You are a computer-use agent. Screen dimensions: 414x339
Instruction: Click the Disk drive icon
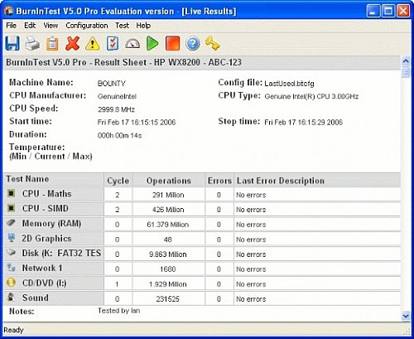point(11,252)
